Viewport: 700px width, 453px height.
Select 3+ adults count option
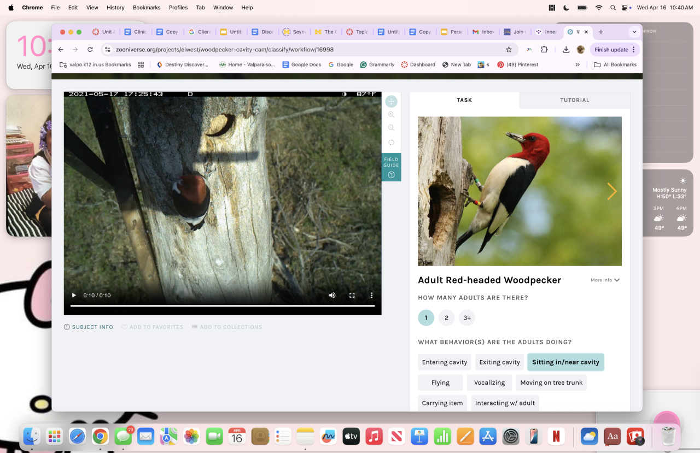click(x=466, y=317)
